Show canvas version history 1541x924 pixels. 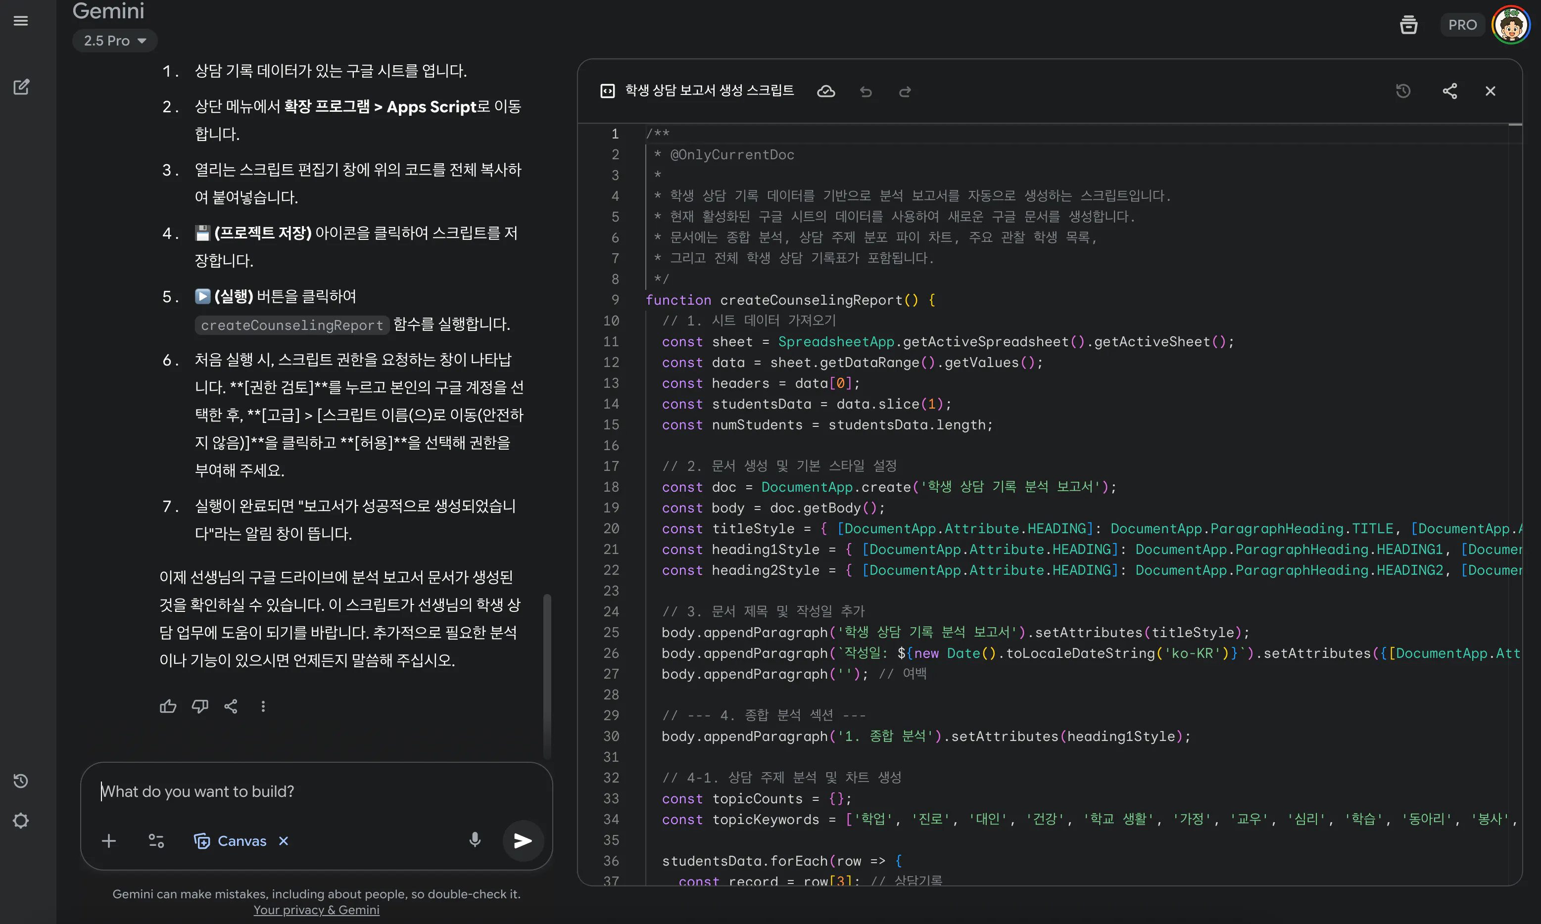click(x=1403, y=92)
